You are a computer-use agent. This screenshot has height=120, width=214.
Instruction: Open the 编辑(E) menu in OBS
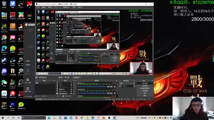(x=44, y=7)
